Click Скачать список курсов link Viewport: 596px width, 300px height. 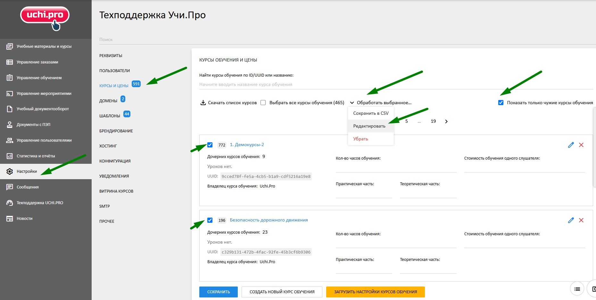[232, 103]
